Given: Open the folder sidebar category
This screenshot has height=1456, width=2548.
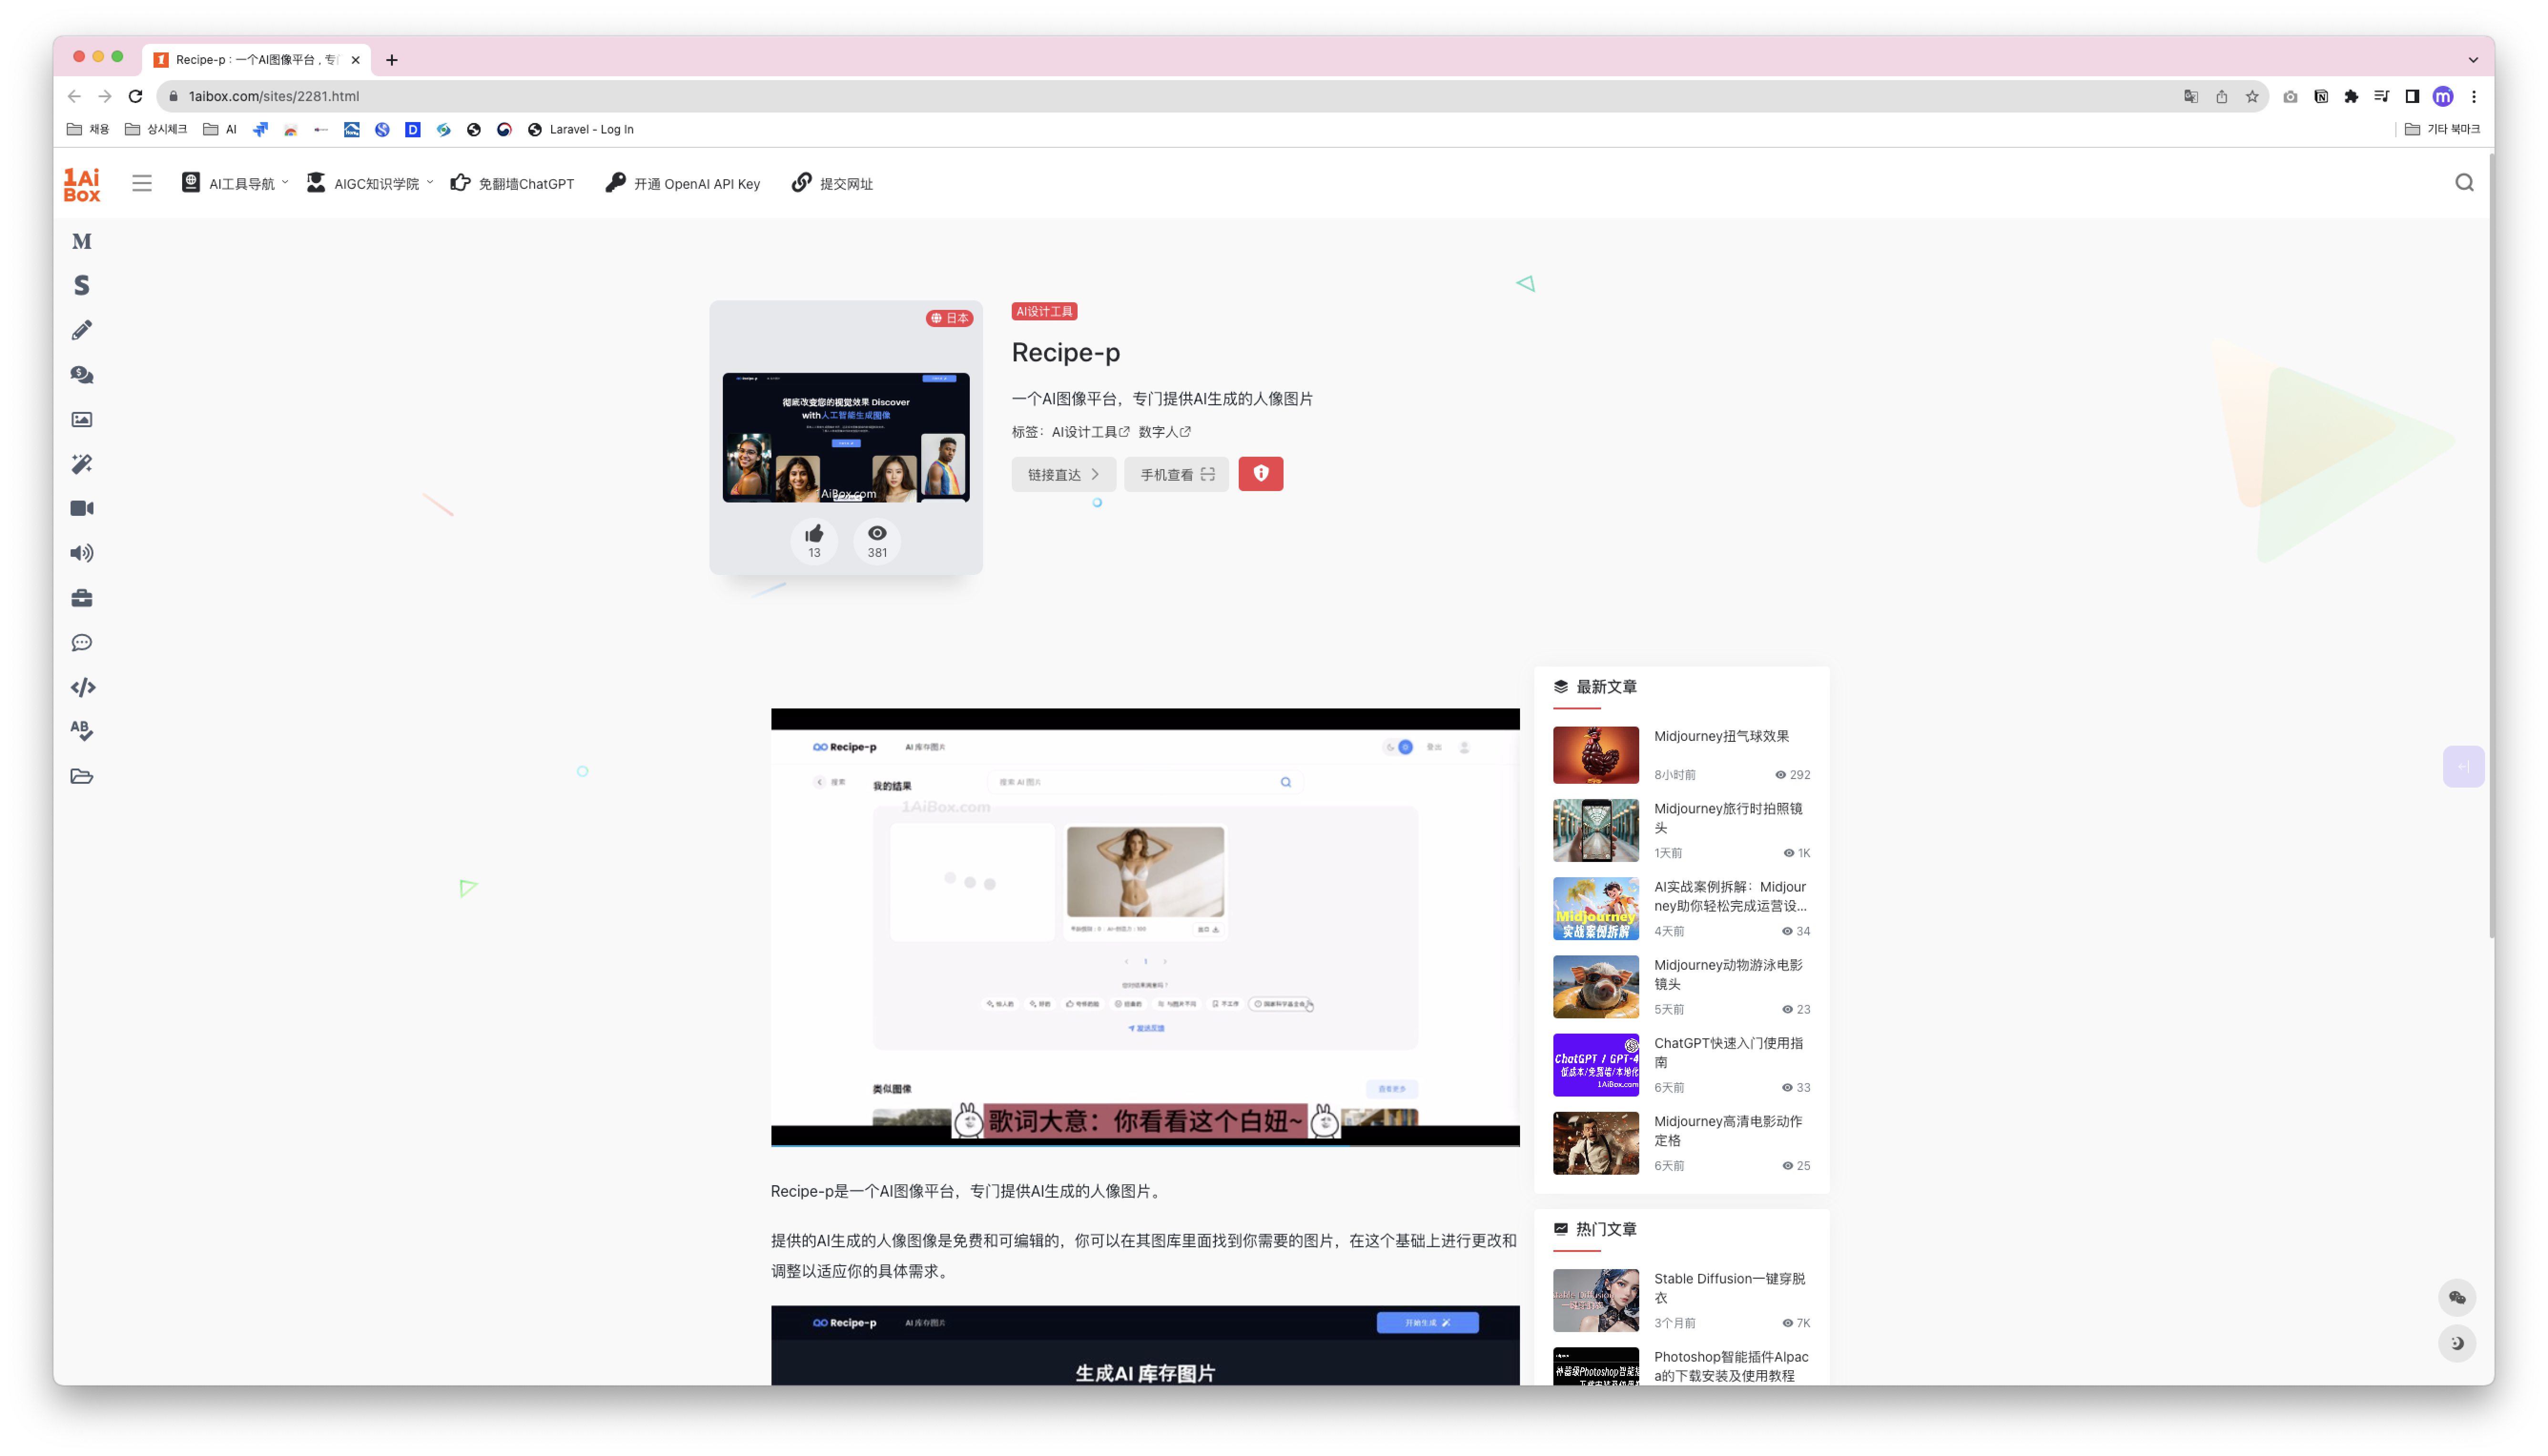Looking at the screenshot, I should tap(82, 776).
